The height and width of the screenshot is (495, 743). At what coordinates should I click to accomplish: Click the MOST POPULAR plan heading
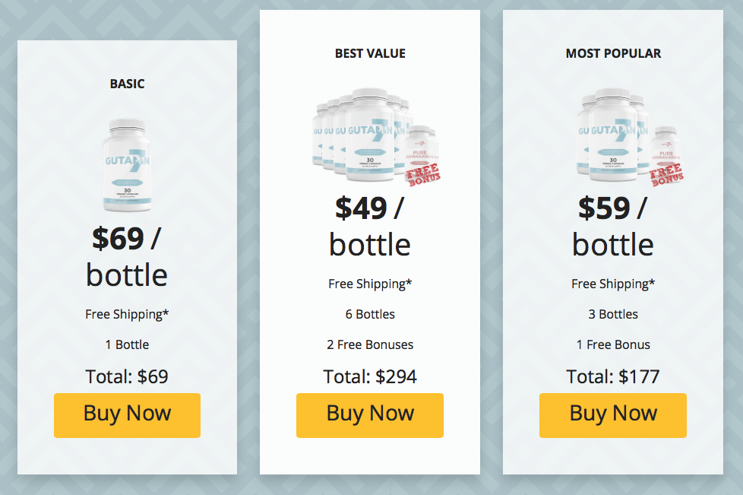point(613,53)
